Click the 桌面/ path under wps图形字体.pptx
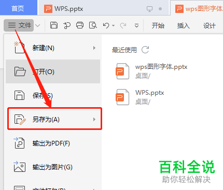This screenshot has width=223, height=190. pos(143,76)
